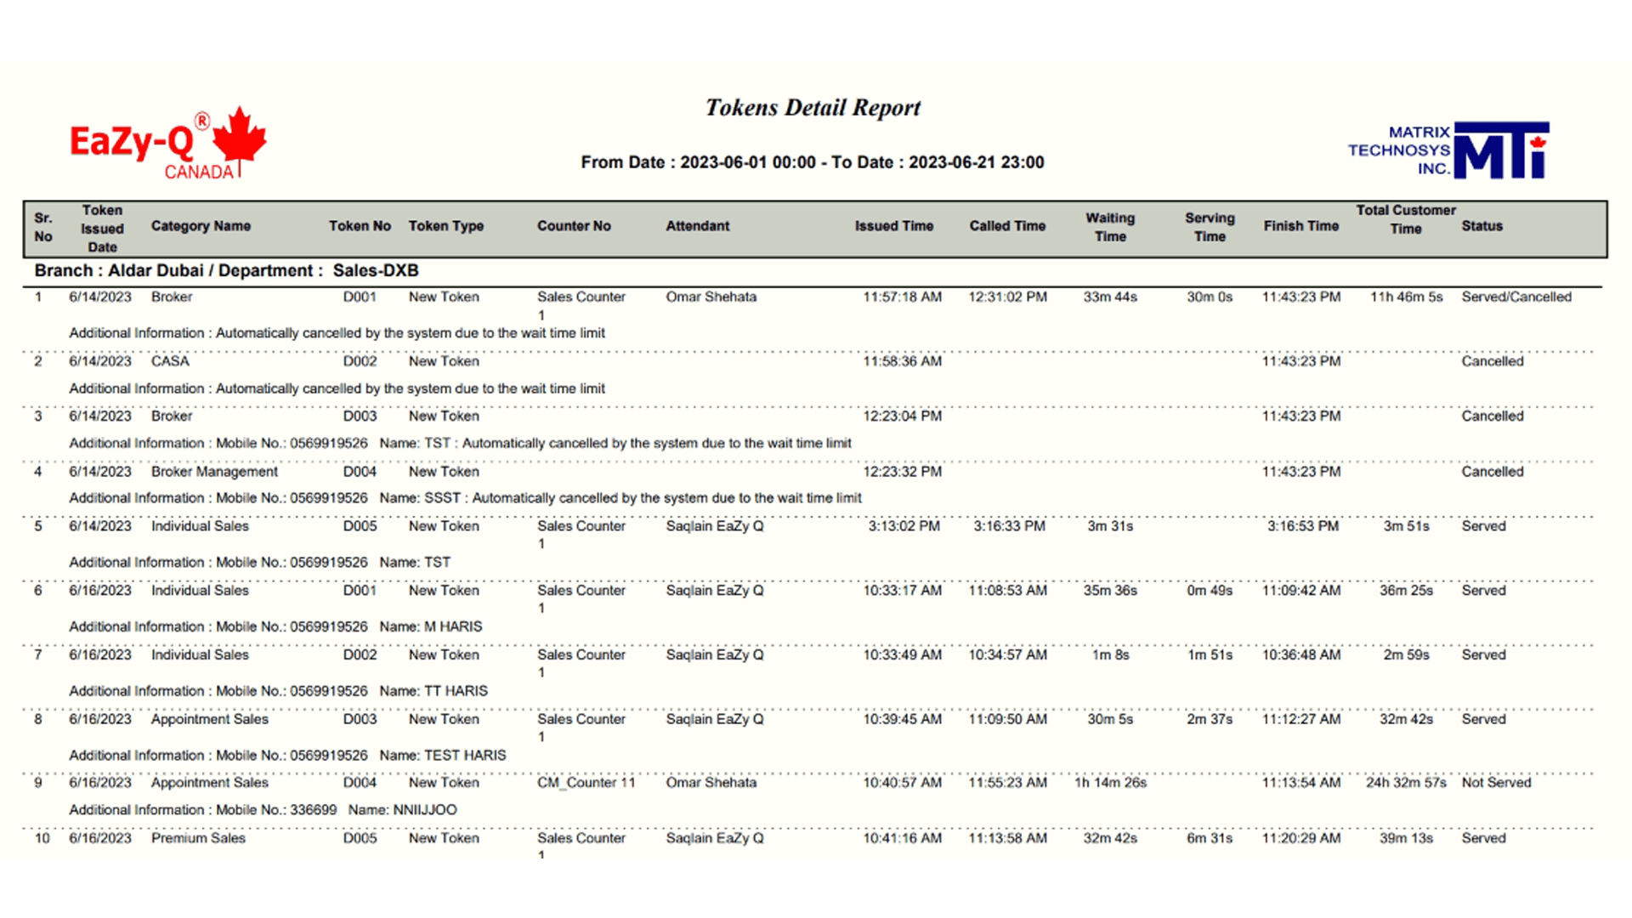
Task: Click the Broker Management category in row 4
Action: (x=214, y=472)
